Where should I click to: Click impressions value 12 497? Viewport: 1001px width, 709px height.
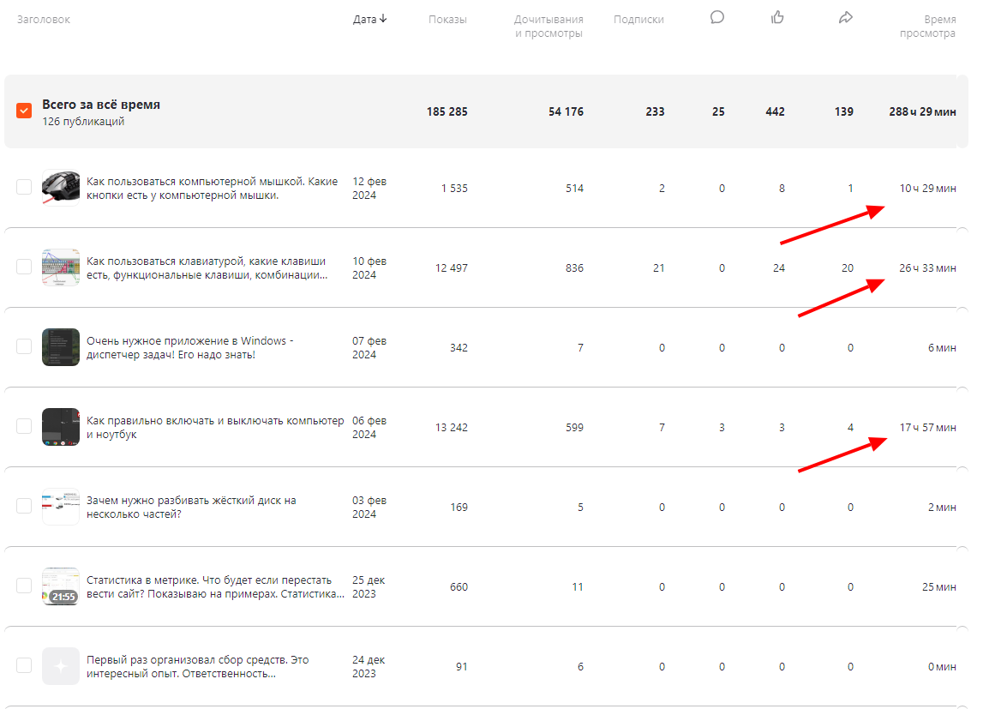(452, 268)
